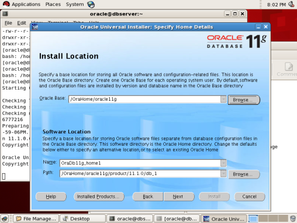Close the Oracle Universal Installer dialog
The image size is (297, 223).
(x=265, y=27)
